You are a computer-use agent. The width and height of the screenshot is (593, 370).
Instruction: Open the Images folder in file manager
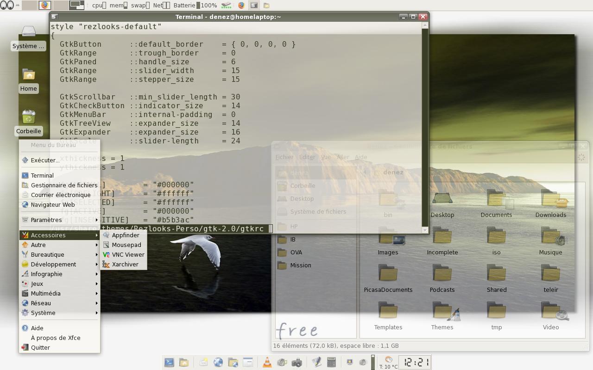(388, 241)
